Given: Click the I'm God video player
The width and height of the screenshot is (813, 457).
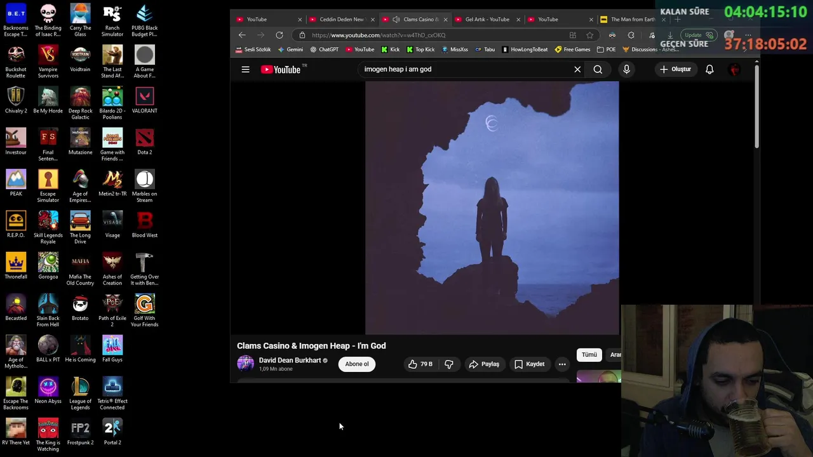Looking at the screenshot, I should pyautogui.click(x=492, y=208).
